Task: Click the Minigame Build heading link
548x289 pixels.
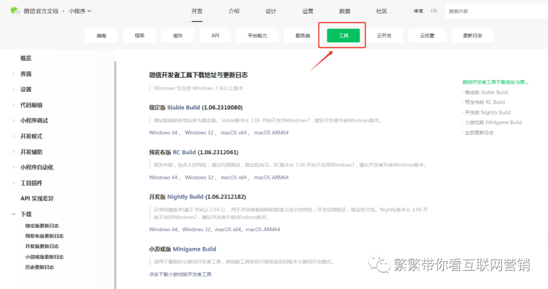Action: tap(194, 249)
